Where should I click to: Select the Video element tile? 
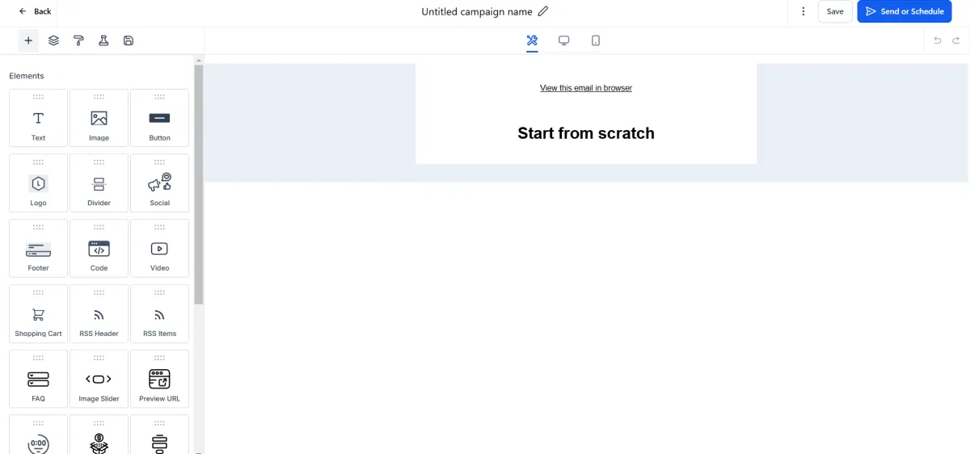tap(159, 248)
